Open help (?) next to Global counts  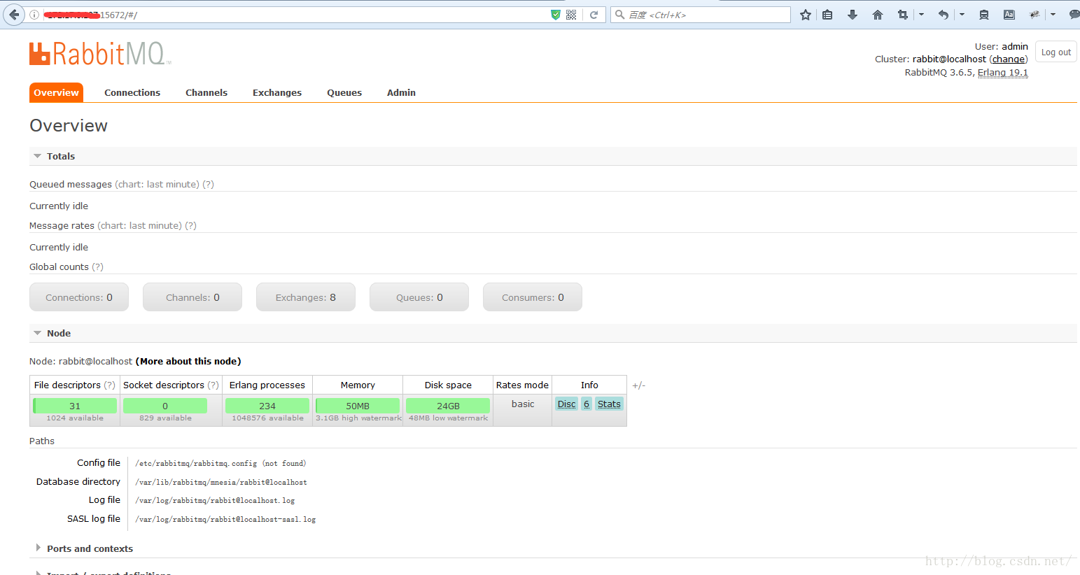(97, 267)
